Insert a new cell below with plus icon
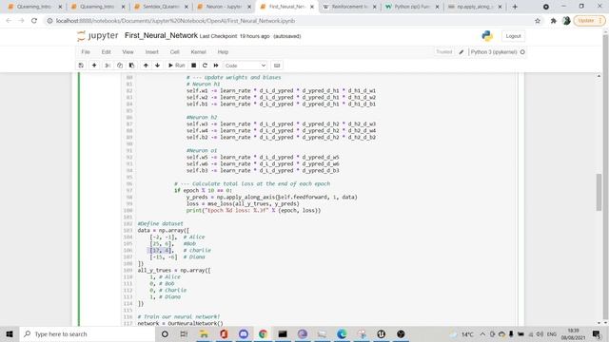The width and height of the screenshot is (609, 342). 94,66
